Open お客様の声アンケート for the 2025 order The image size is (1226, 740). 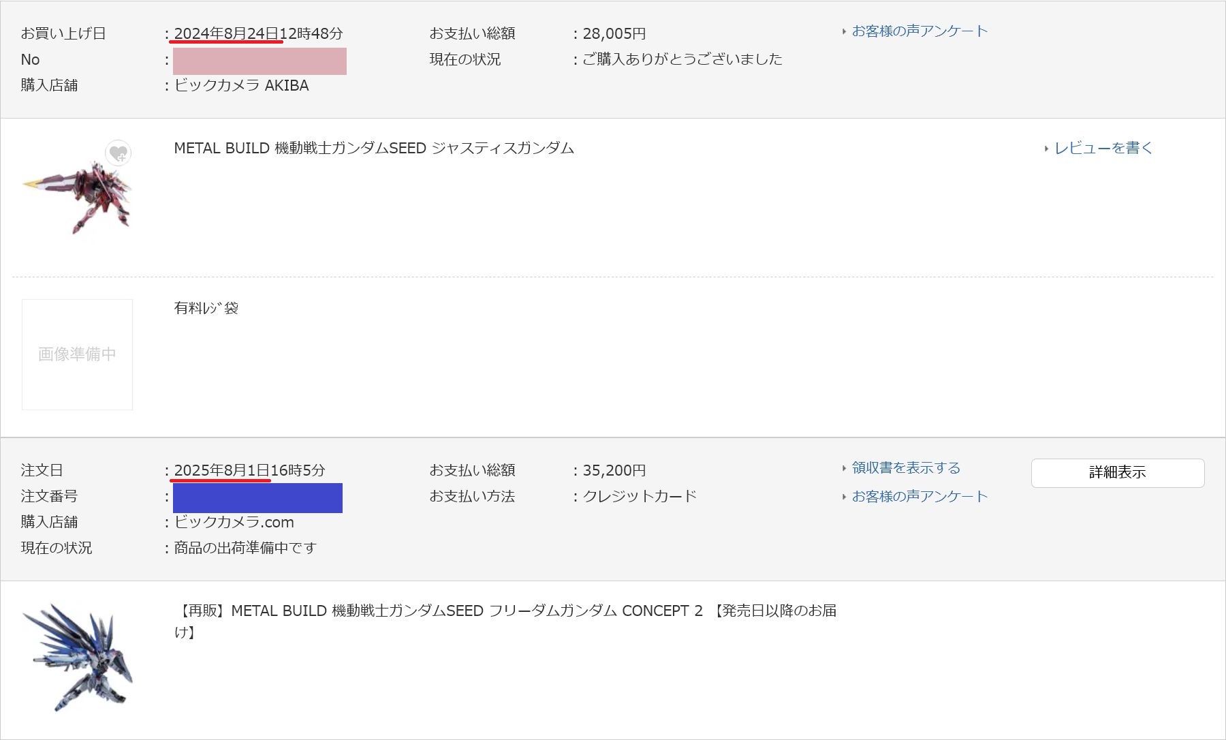pyautogui.click(x=919, y=497)
